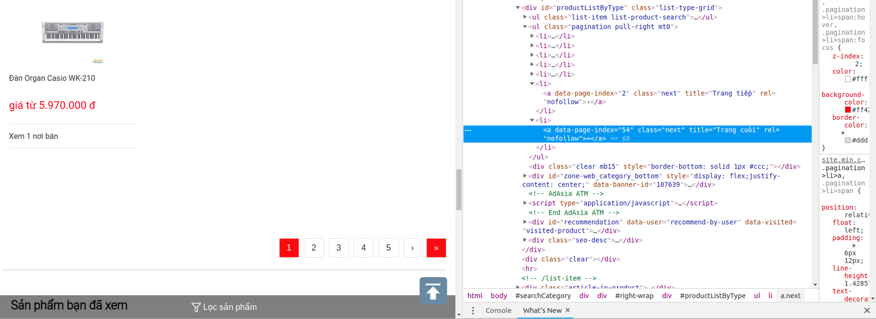The image size is (876, 319).
Task: Close the What's New tab
Action: pos(568,310)
